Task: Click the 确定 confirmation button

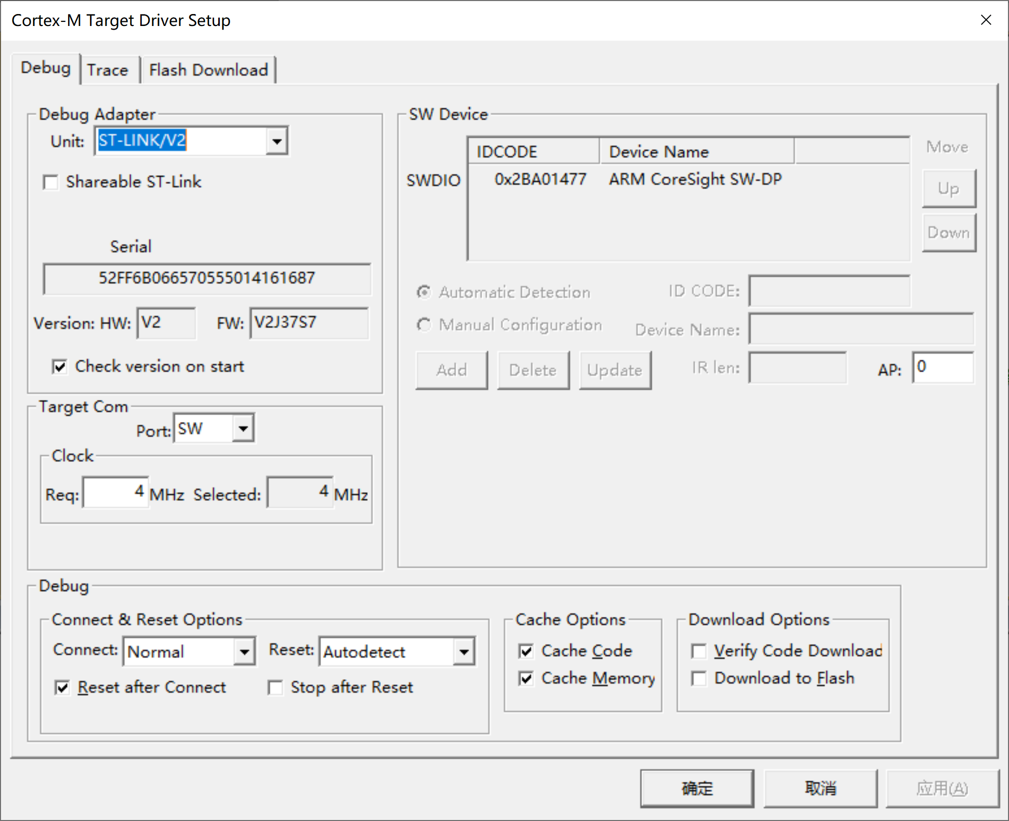Action: coord(696,788)
